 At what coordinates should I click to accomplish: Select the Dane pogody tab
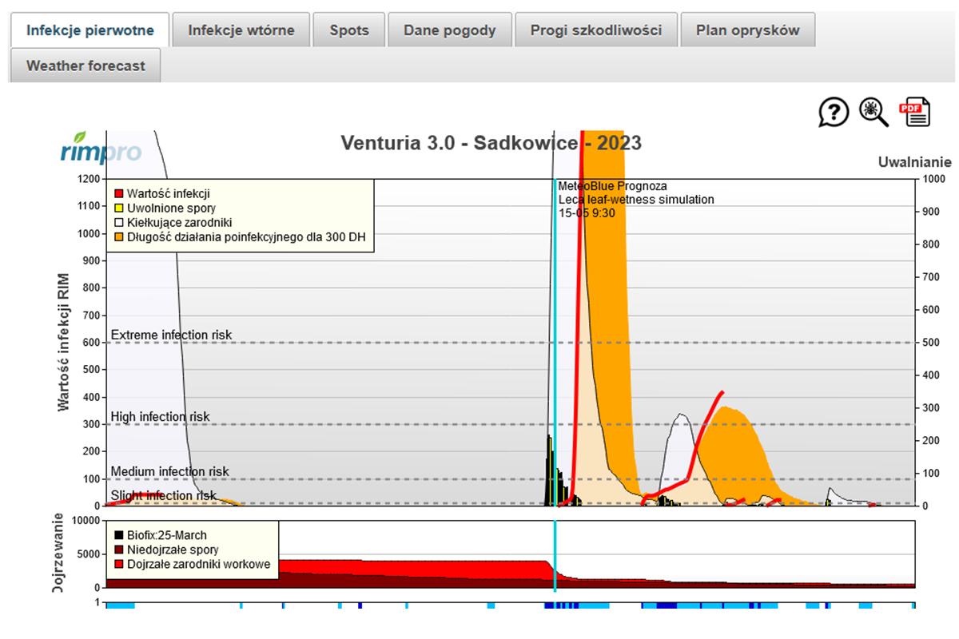click(x=449, y=30)
